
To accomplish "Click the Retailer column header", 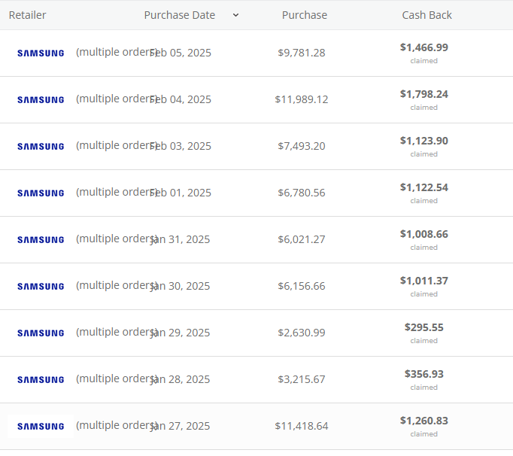I will point(27,15).
